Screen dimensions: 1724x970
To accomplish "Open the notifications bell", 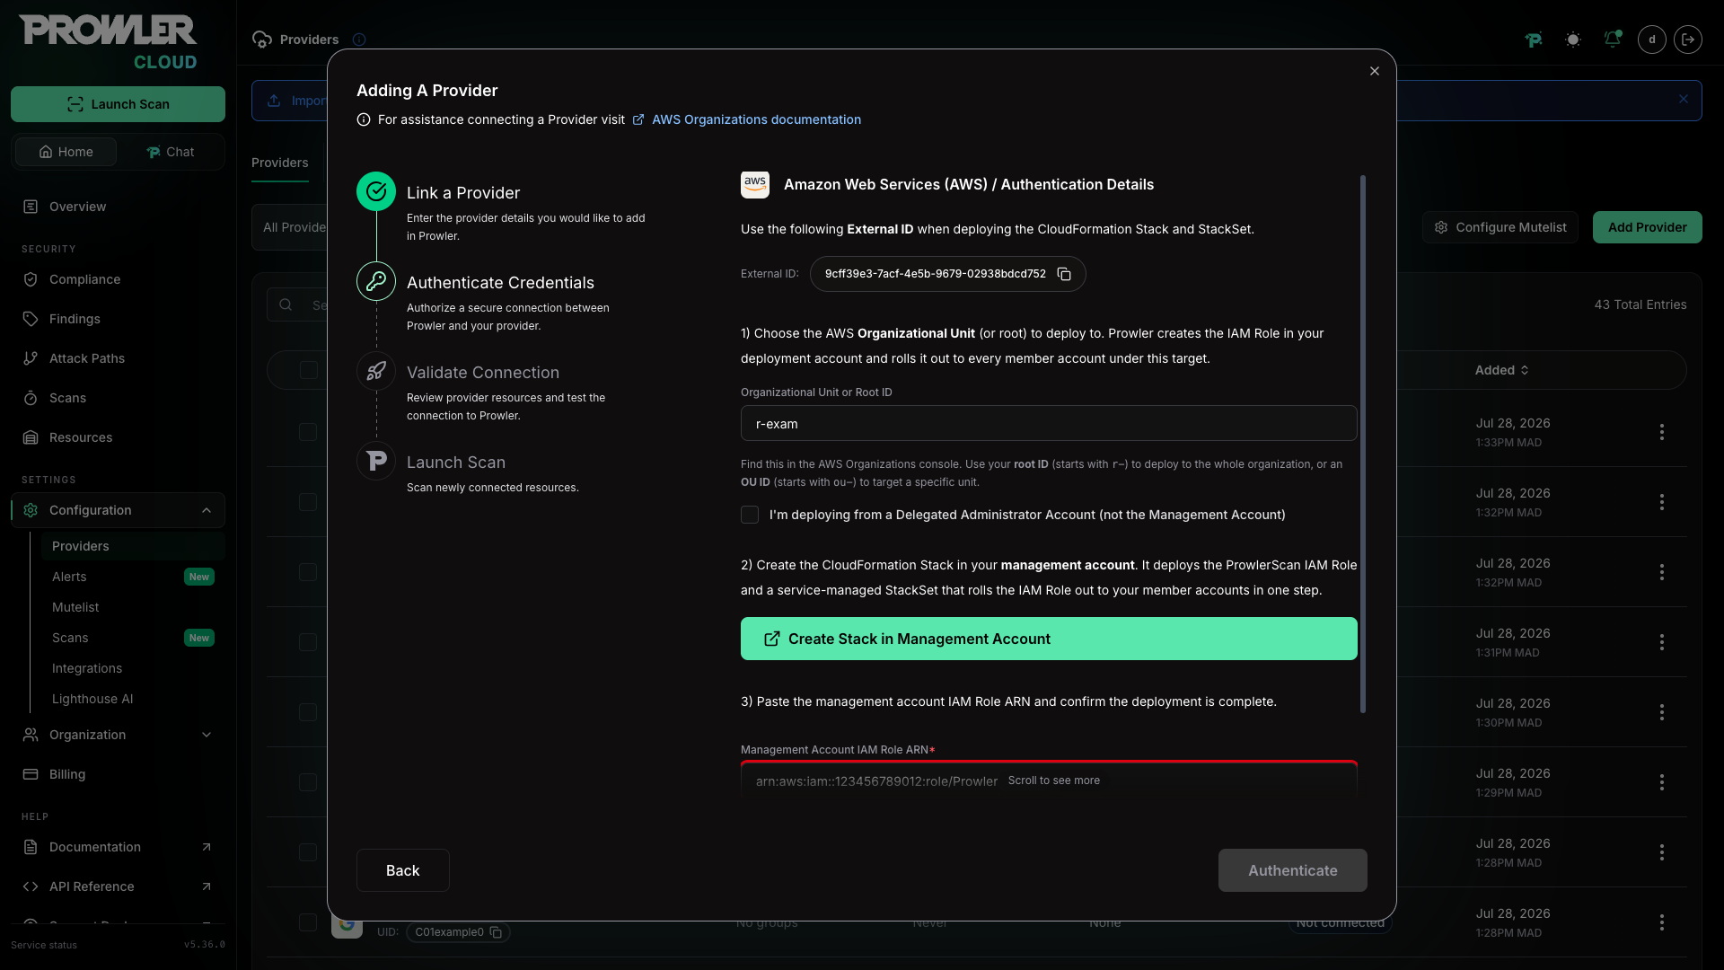I will [1613, 40].
